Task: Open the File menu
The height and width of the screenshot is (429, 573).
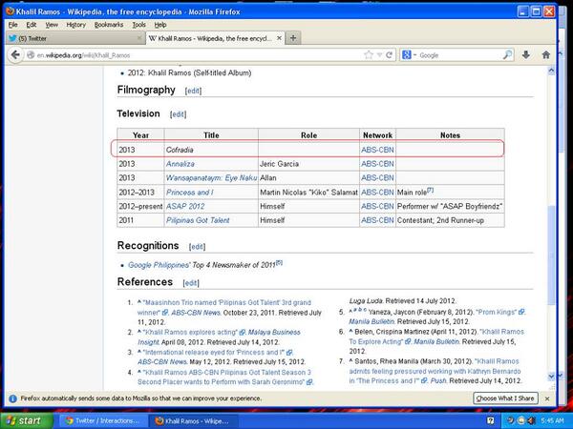Action: point(12,25)
